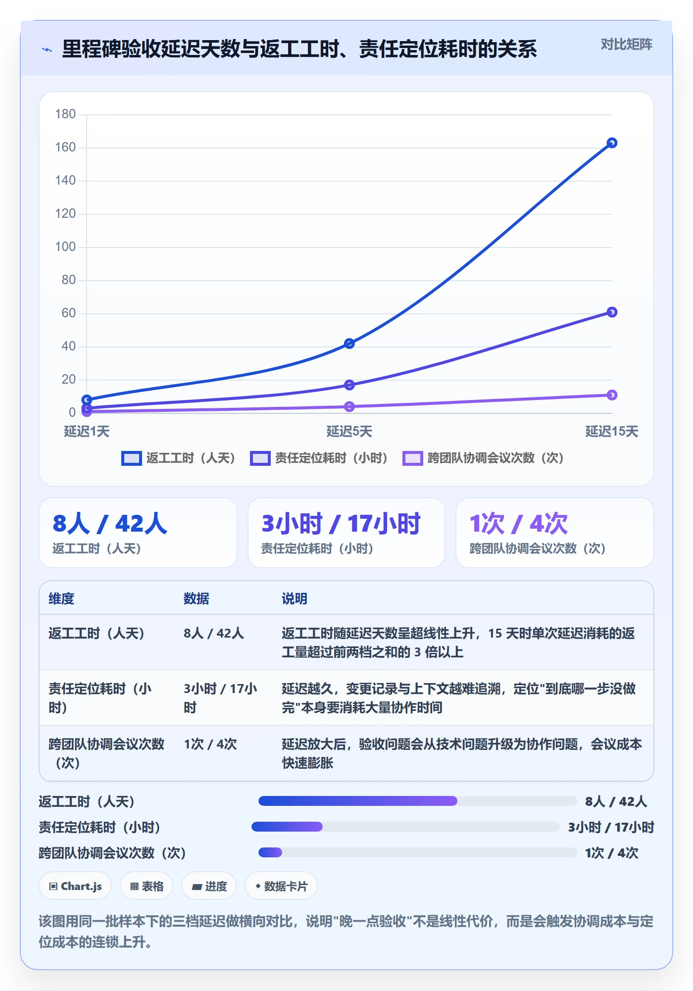Click the 返工工时 data point at 延迟5天
693x991 pixels.
349,344
